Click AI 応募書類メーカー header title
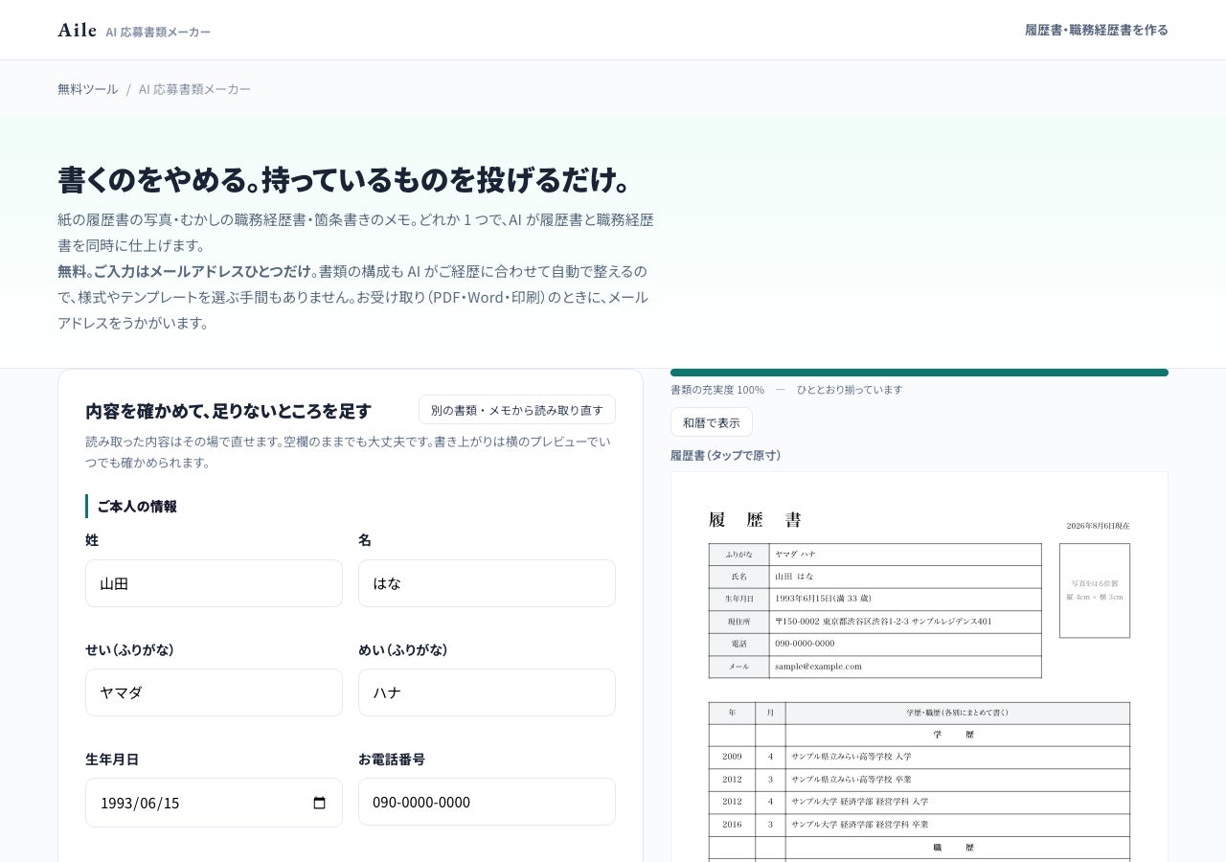1226x862 pixels. (158, 32)
